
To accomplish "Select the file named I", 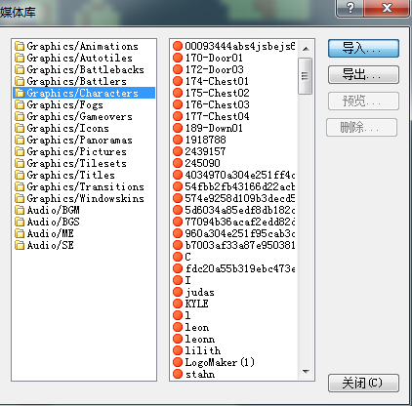I will coord(187,280).
